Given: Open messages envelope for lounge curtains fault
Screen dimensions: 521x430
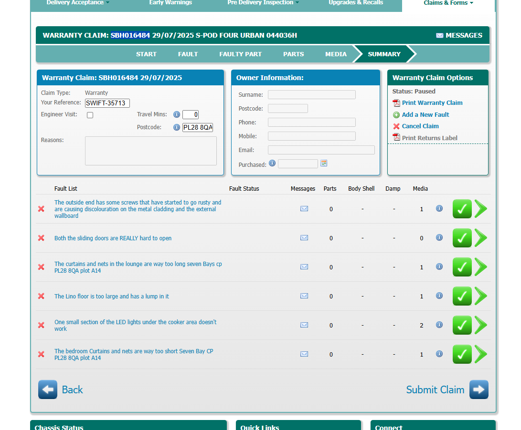Looking at the screenshot, I should point(304,267).
